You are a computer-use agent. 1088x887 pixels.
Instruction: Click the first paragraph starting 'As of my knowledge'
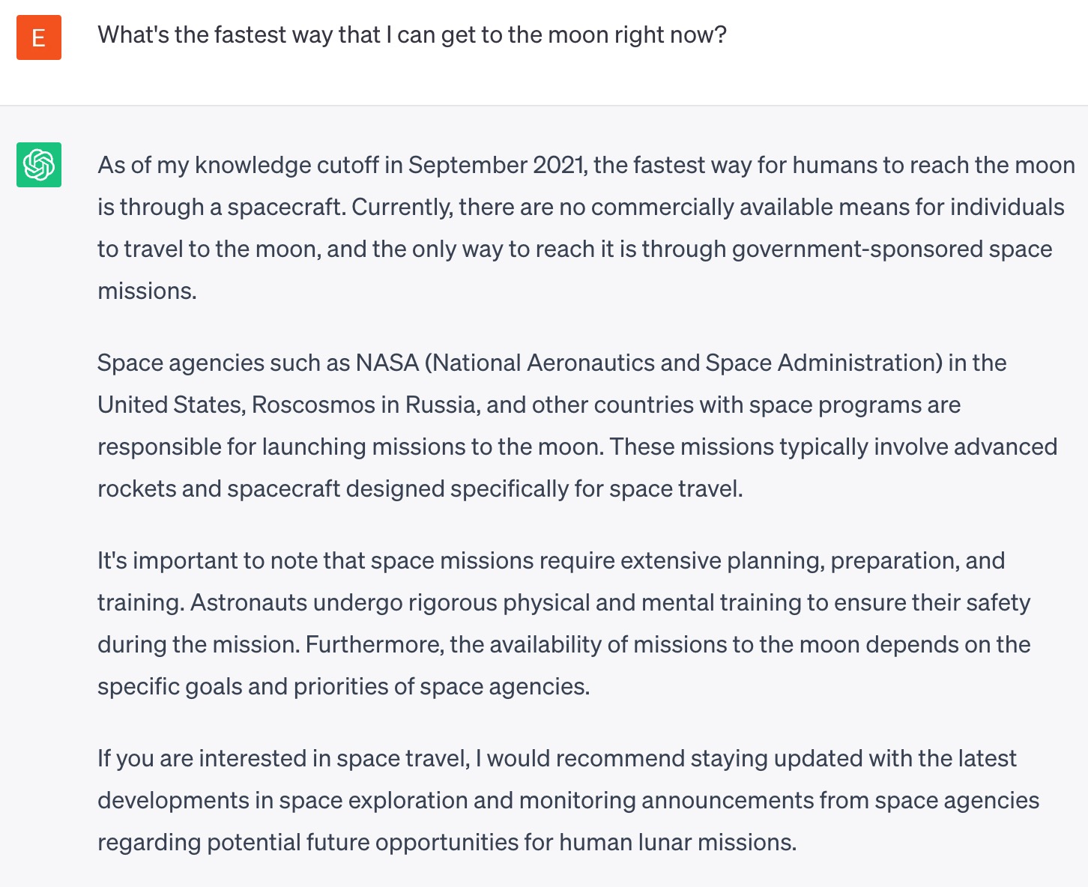586,228
